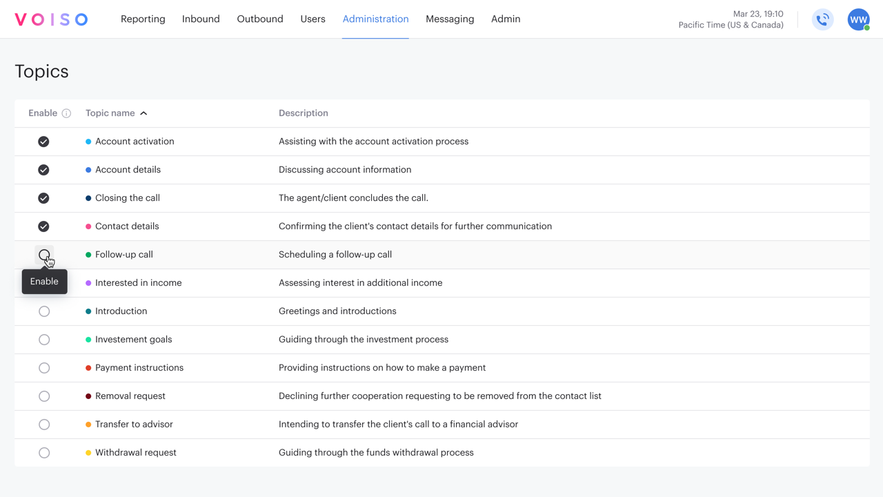Open the Outbound menu

coord(260,19)
